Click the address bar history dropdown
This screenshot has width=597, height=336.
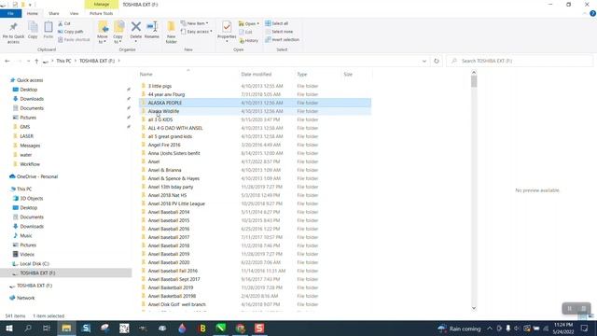(x=424, y=61)
